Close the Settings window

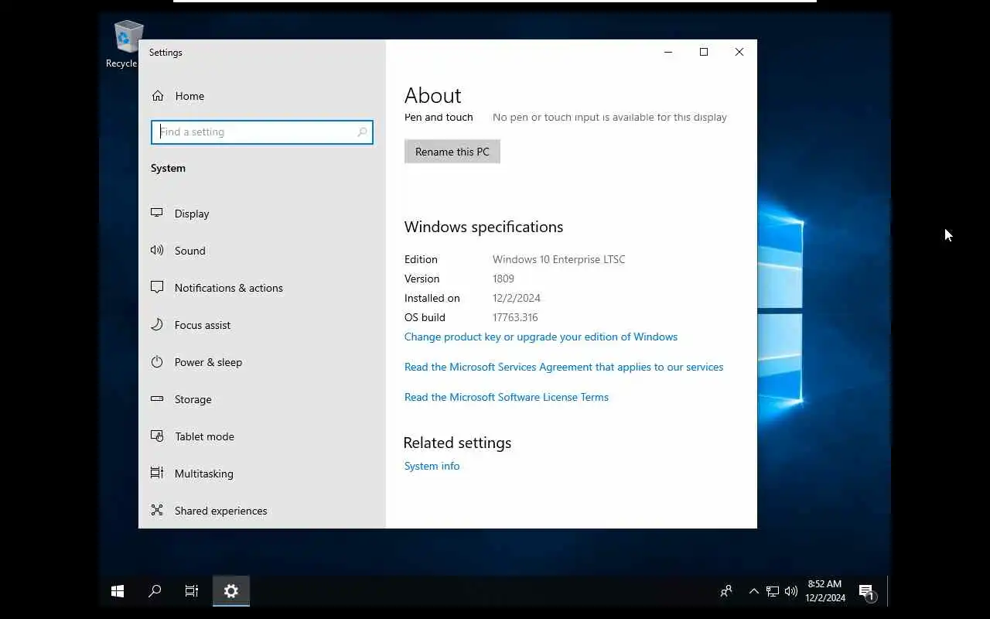coord(739,52)
